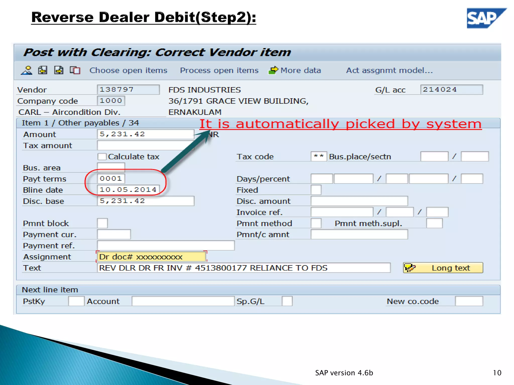
Task: Click the Pmnt method field
Action: point(316,223)
